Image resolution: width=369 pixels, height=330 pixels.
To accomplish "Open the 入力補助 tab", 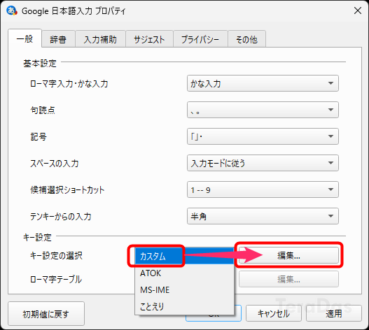I will point(100,39).
